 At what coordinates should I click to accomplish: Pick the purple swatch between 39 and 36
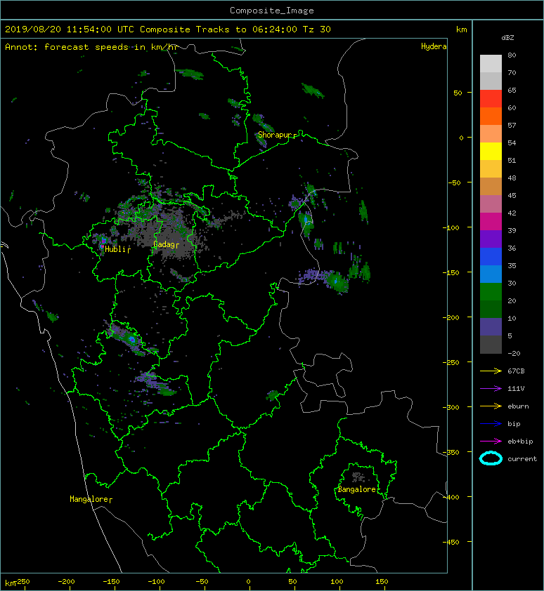point(491,239)
